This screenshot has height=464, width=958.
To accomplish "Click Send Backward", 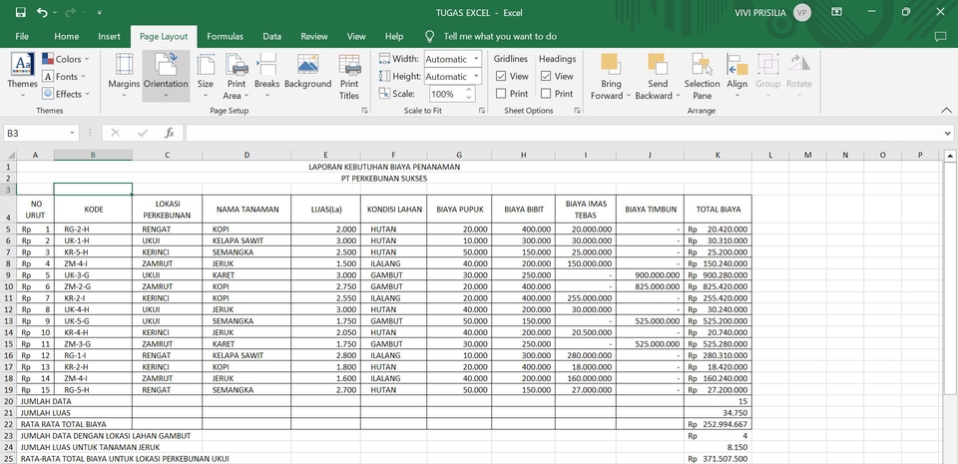I will click(658, 75).
